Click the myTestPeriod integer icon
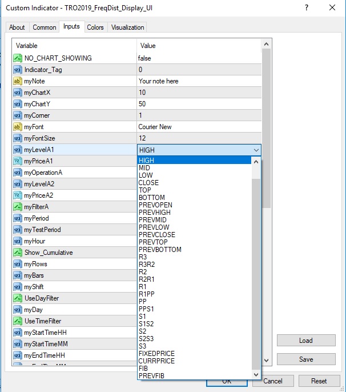 point(18,230)
